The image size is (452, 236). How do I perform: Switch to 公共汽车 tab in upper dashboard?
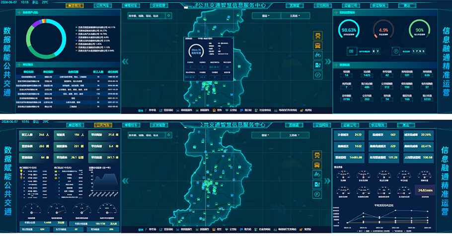[103, 6]
